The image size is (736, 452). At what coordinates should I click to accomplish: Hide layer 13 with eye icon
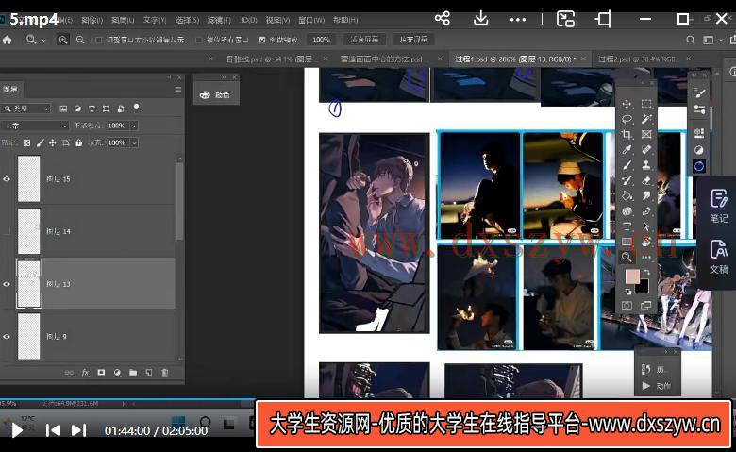(7, 284)
